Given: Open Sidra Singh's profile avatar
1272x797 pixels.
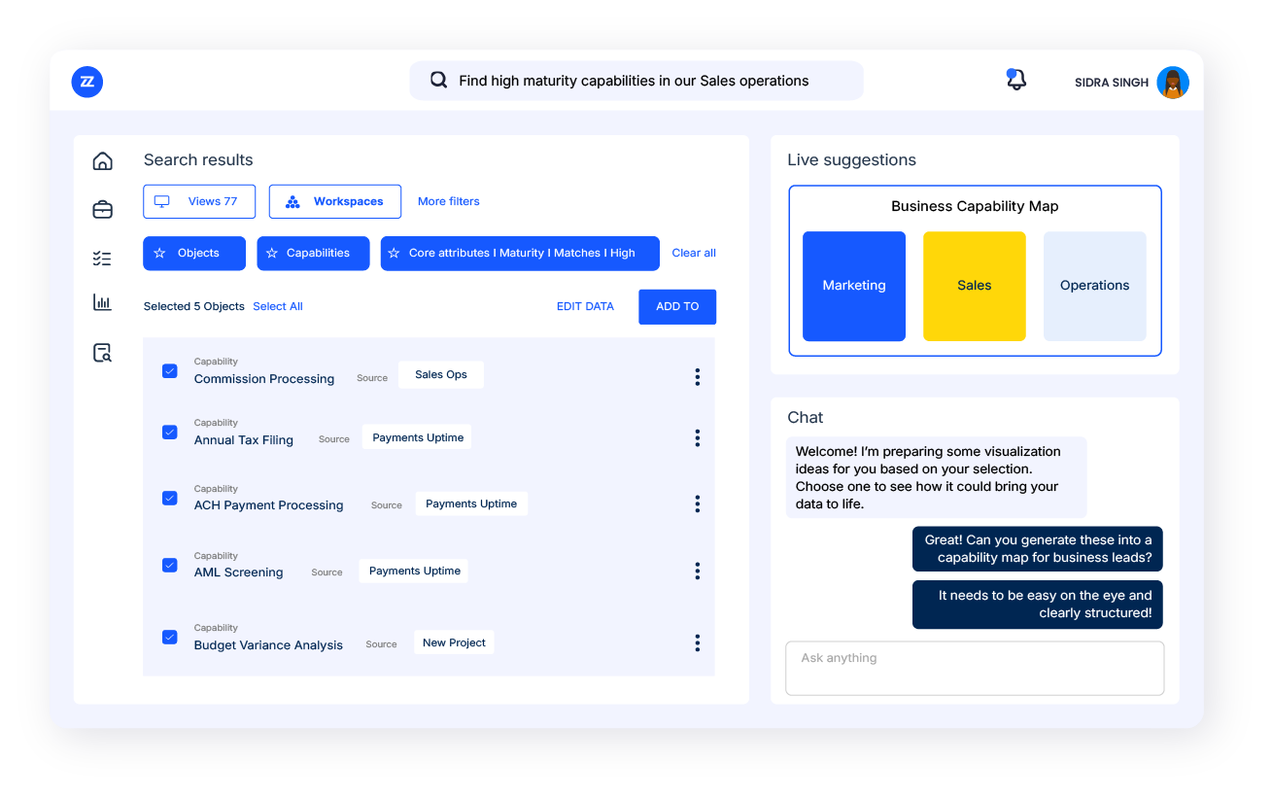Looking at the screenshot, I should point(1173,83).
